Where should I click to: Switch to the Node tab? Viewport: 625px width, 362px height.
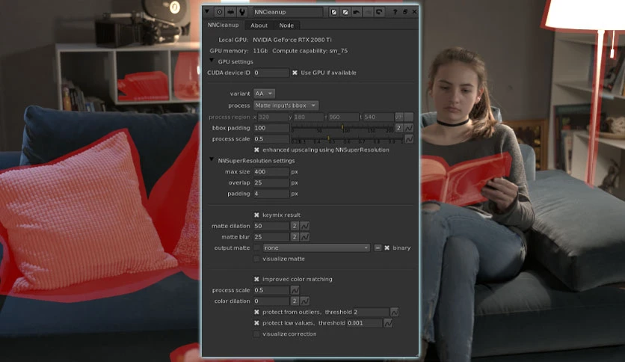click(x=286, y=25)
